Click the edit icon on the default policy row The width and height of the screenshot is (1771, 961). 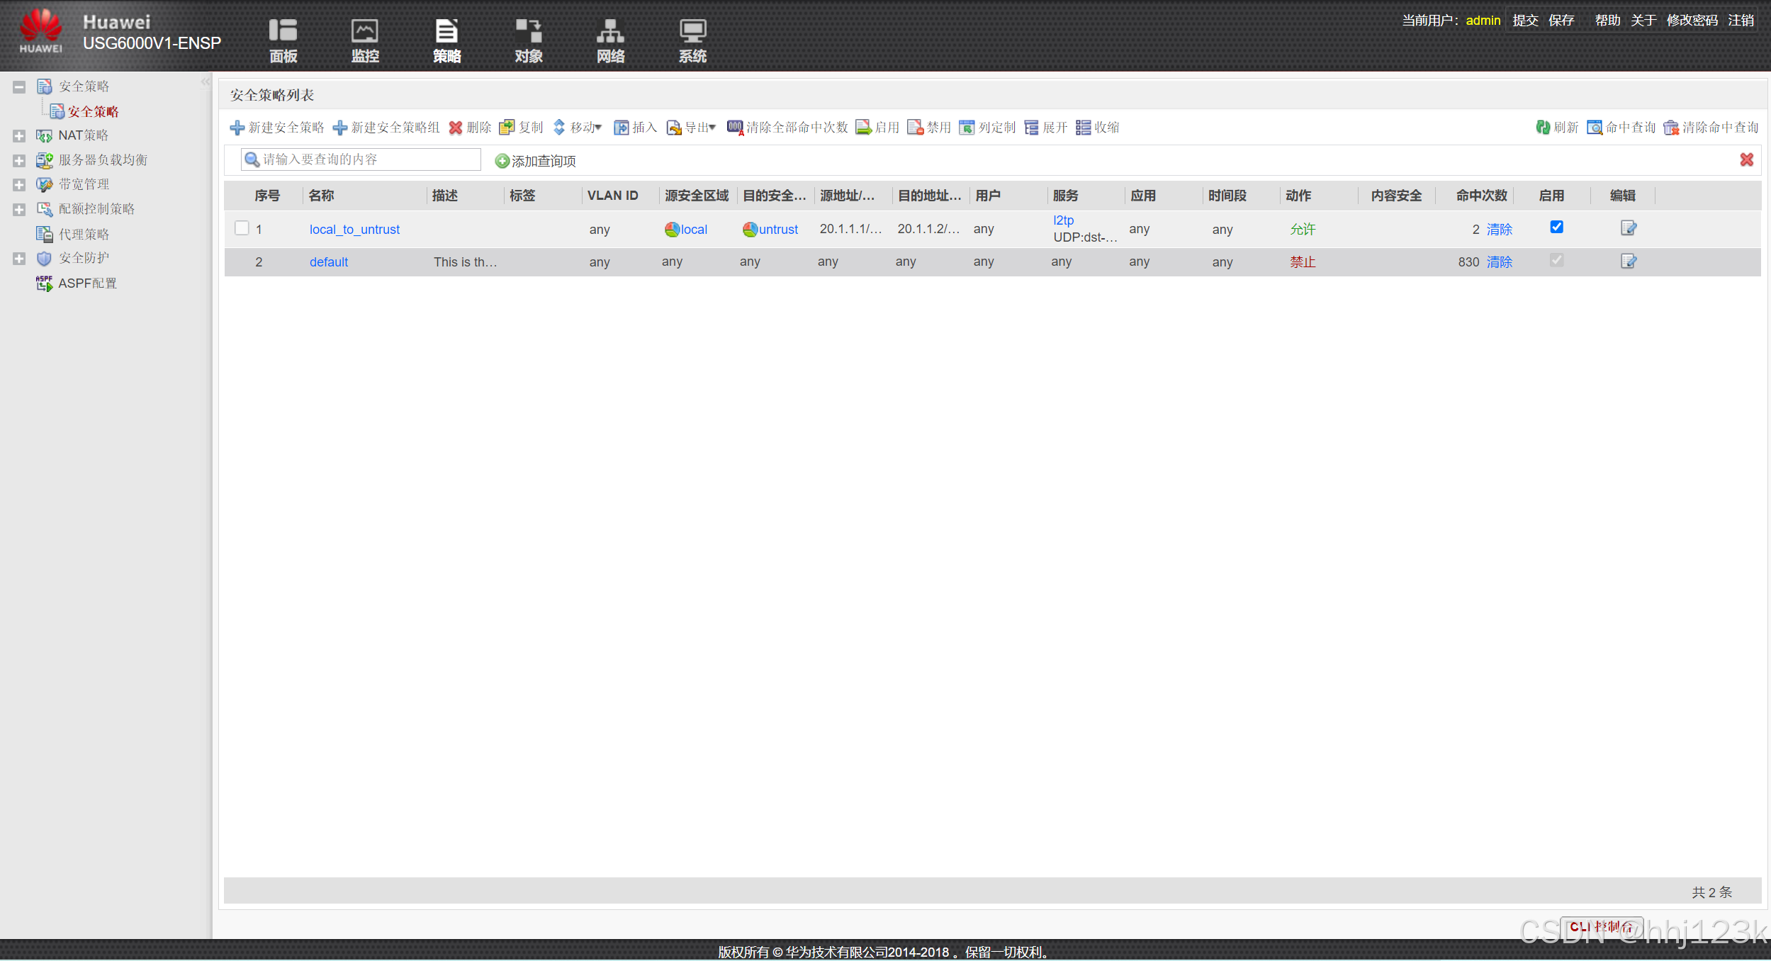(1629, 262)
